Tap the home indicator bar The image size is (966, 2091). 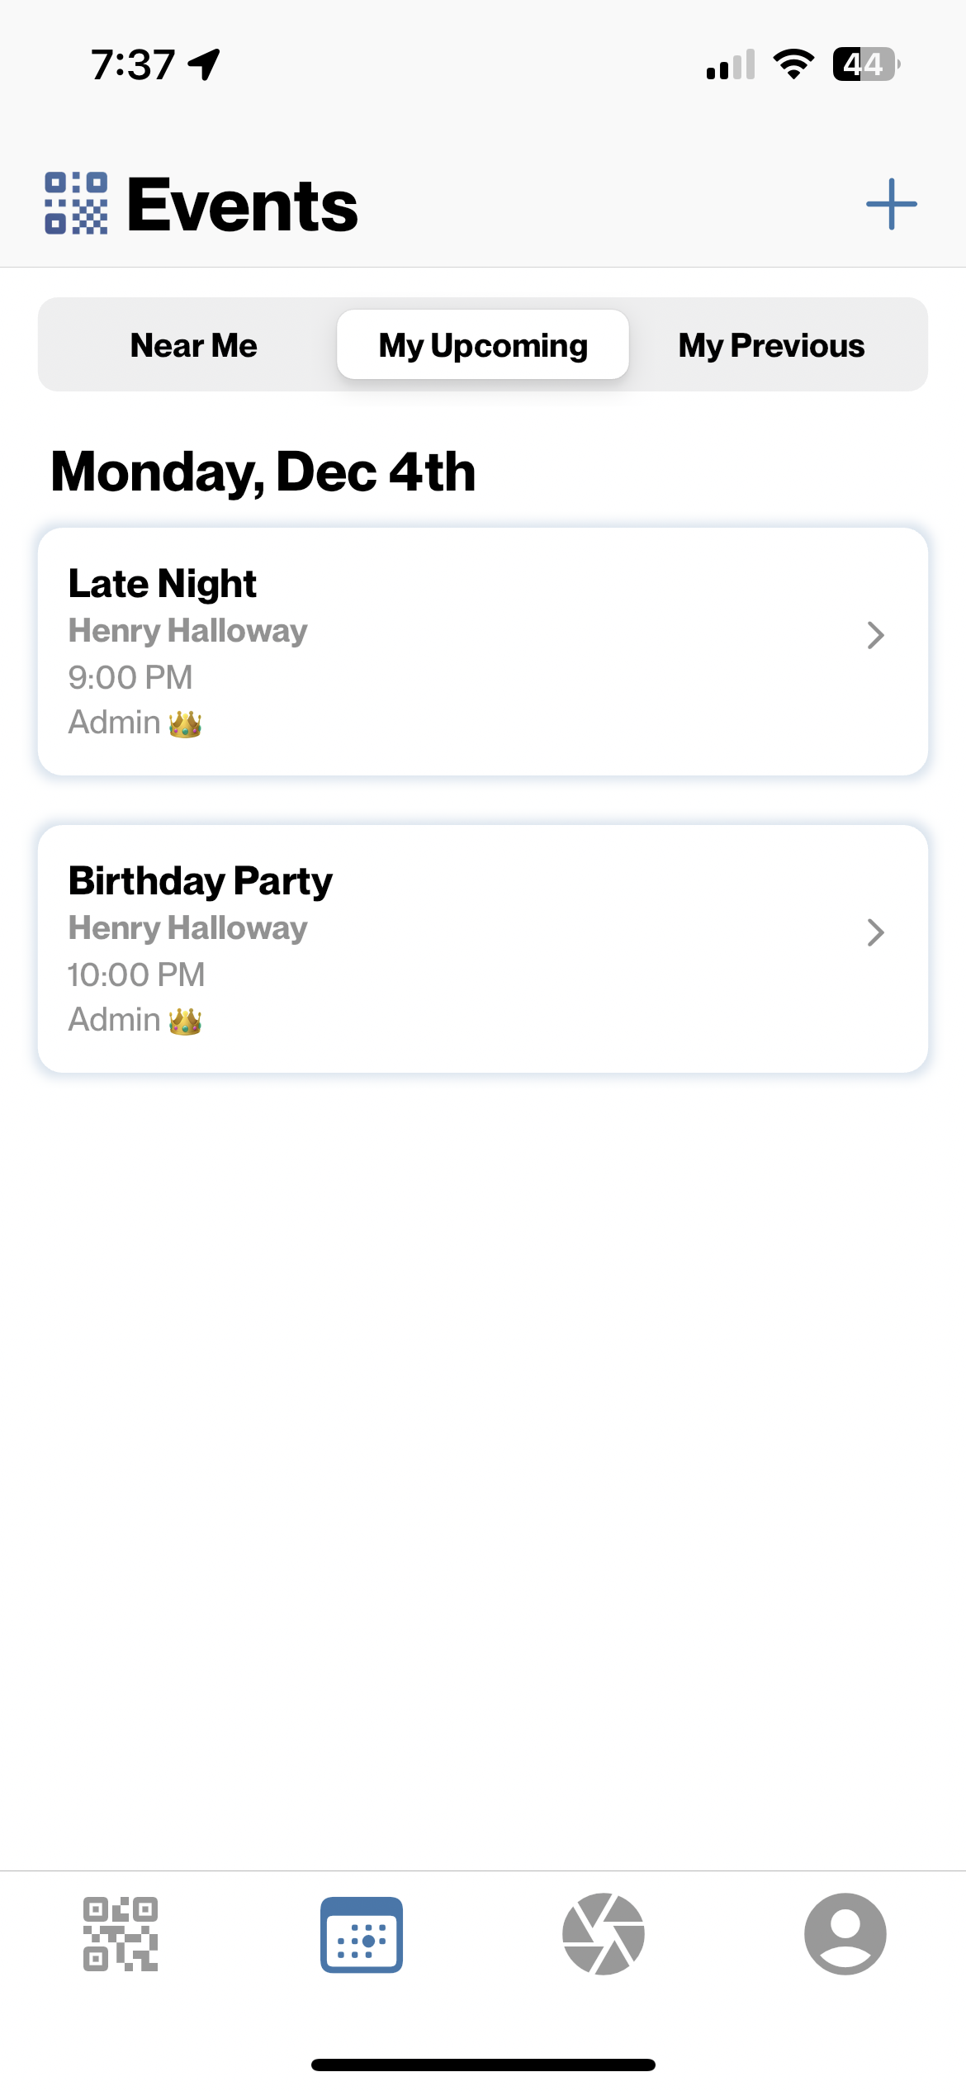[x=483, y=2065]
